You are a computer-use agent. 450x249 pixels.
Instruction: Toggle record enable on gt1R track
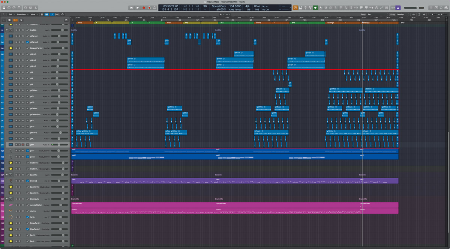point(23,145)
